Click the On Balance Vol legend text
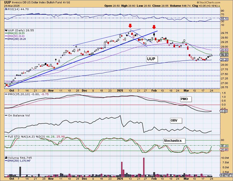The image size is (233, 181). tap(19, 115)
